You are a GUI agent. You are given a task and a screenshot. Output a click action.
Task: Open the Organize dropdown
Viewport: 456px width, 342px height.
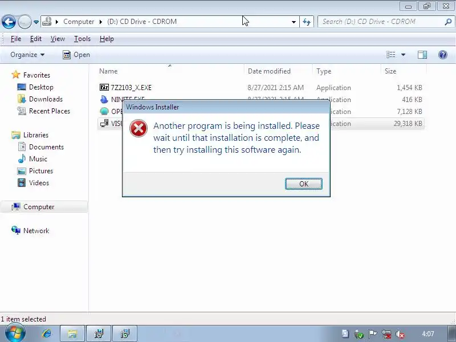(27, 55)
